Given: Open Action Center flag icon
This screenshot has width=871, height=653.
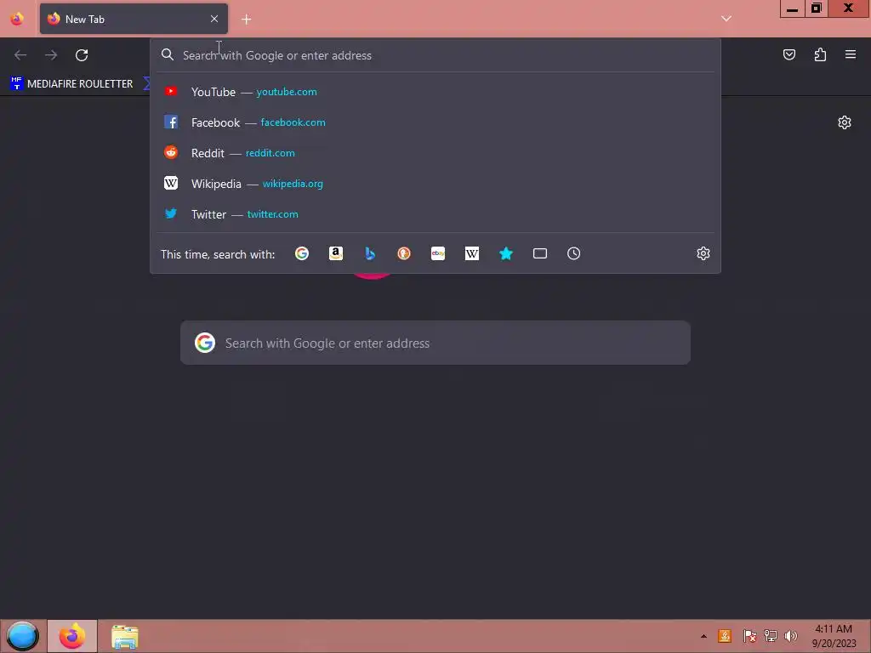Looking at the screenshot, I should click(x=749, y=636).
